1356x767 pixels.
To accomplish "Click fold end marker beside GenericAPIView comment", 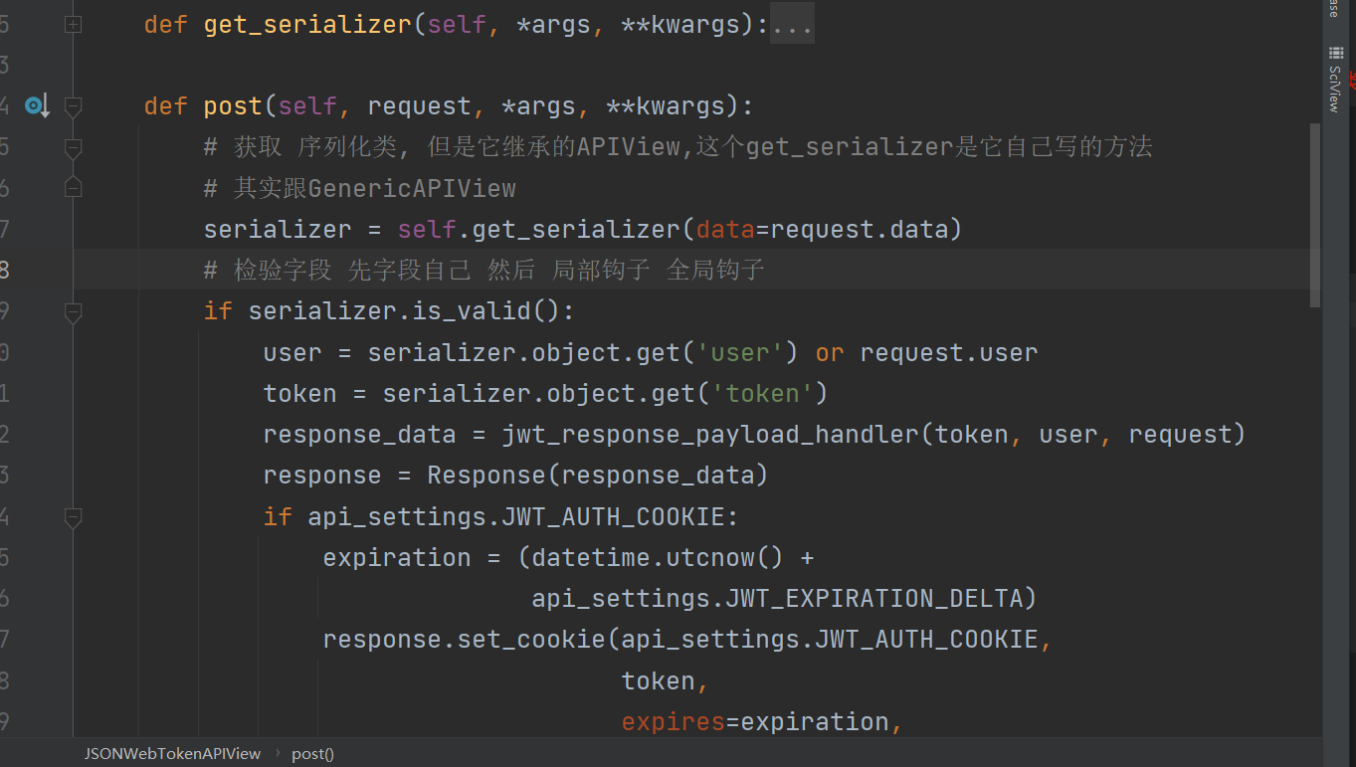I will [x=73, y=187].
